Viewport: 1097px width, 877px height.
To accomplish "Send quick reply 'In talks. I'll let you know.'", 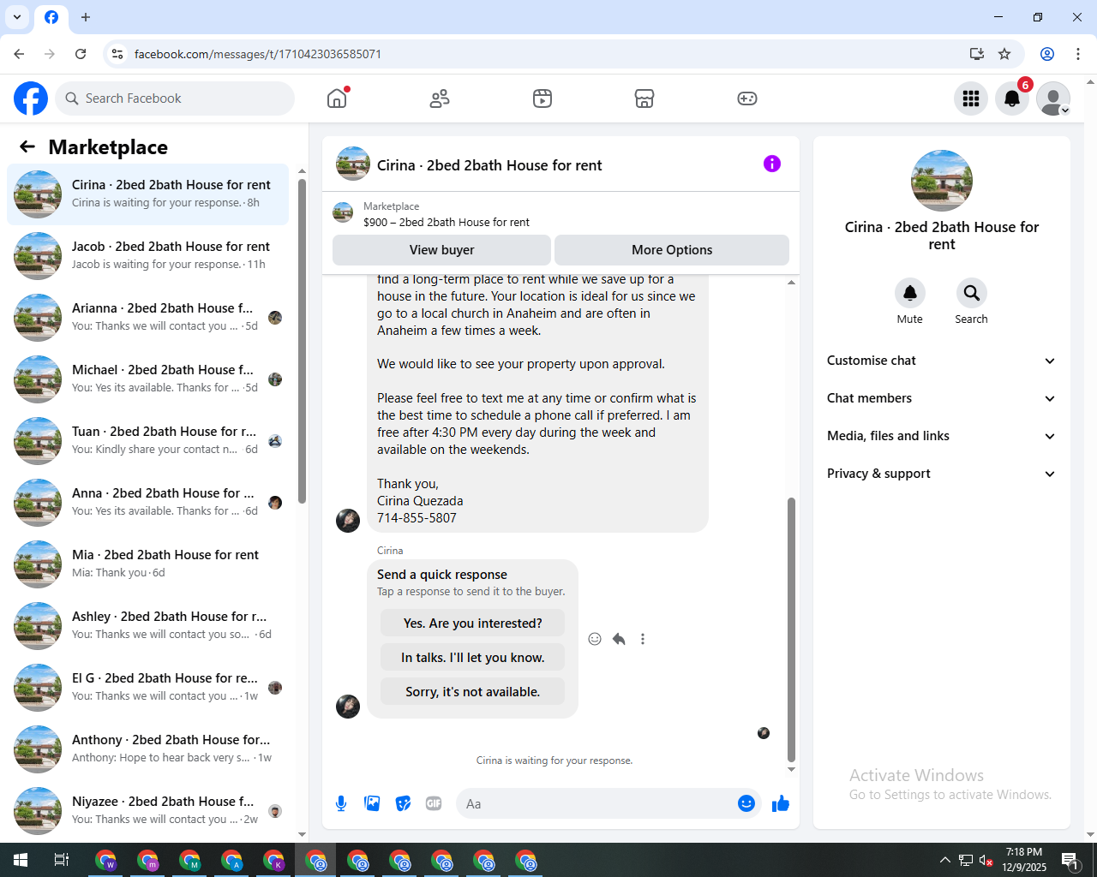I will (473, 658).
